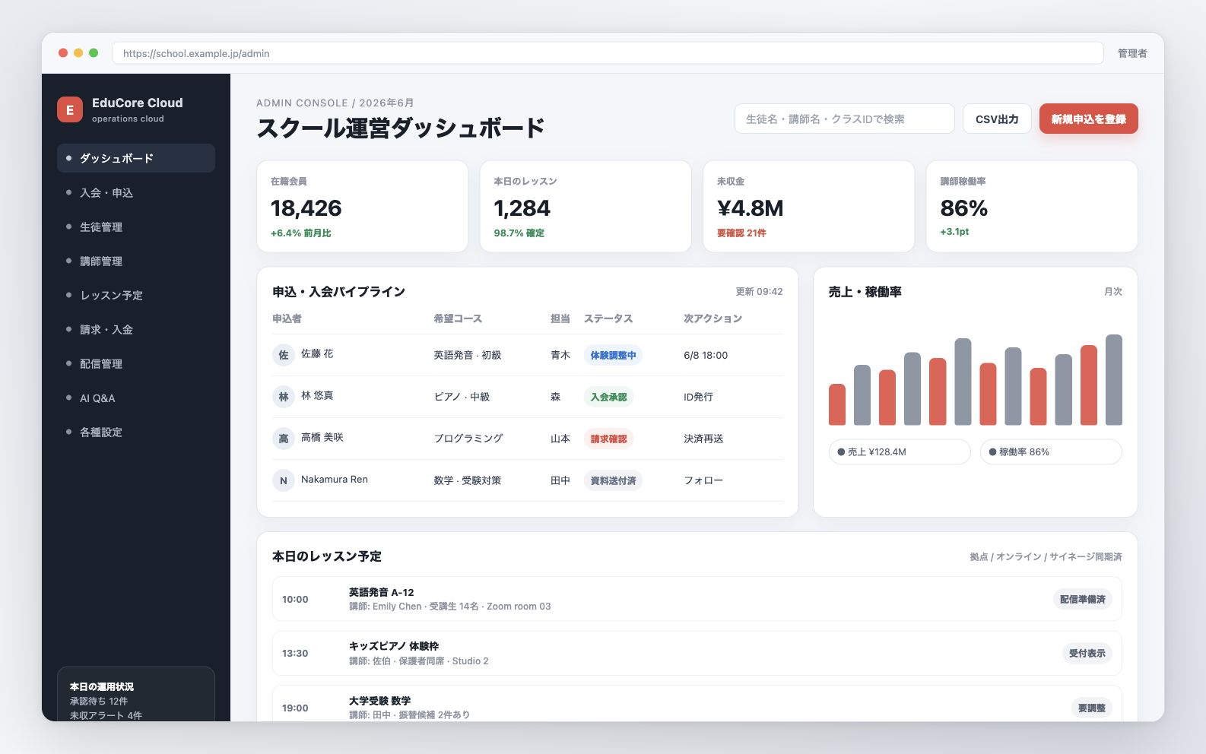The width and height of the screenshot is (1206, 754).
Task: Open the 本日のレッスン 1,284 card
Action: (x=586, y=206)
